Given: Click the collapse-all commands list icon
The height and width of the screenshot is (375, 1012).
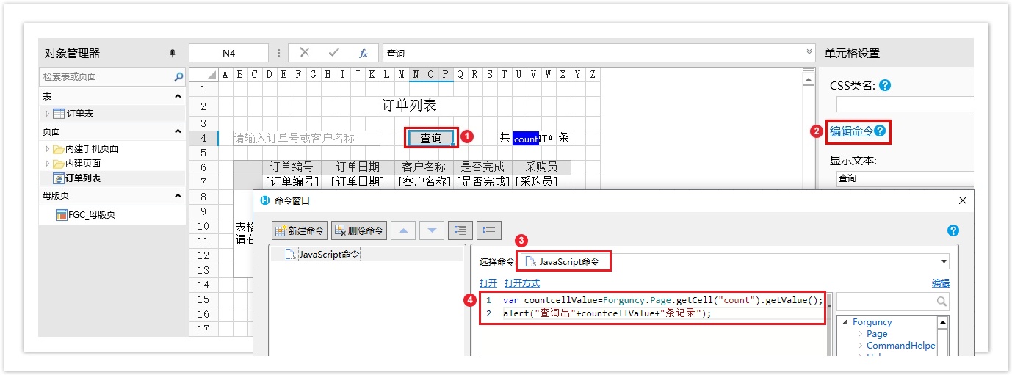Looking at the screenshot, I should [x=489, y=230].
